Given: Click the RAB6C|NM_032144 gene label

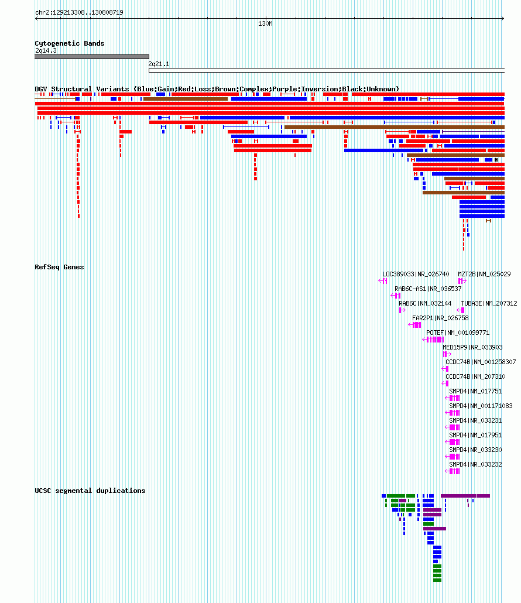Looking at the screenshot, I should pos(425,303).
